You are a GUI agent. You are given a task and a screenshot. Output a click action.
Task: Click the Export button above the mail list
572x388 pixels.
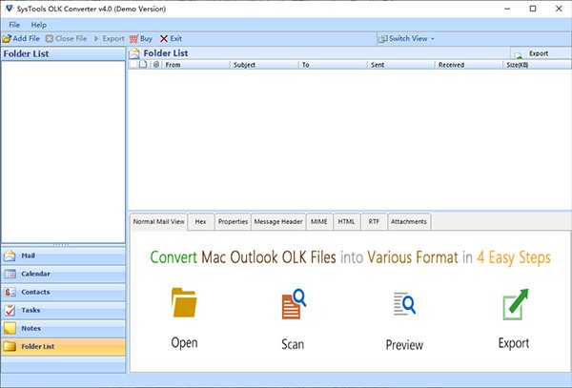point(541,53)
